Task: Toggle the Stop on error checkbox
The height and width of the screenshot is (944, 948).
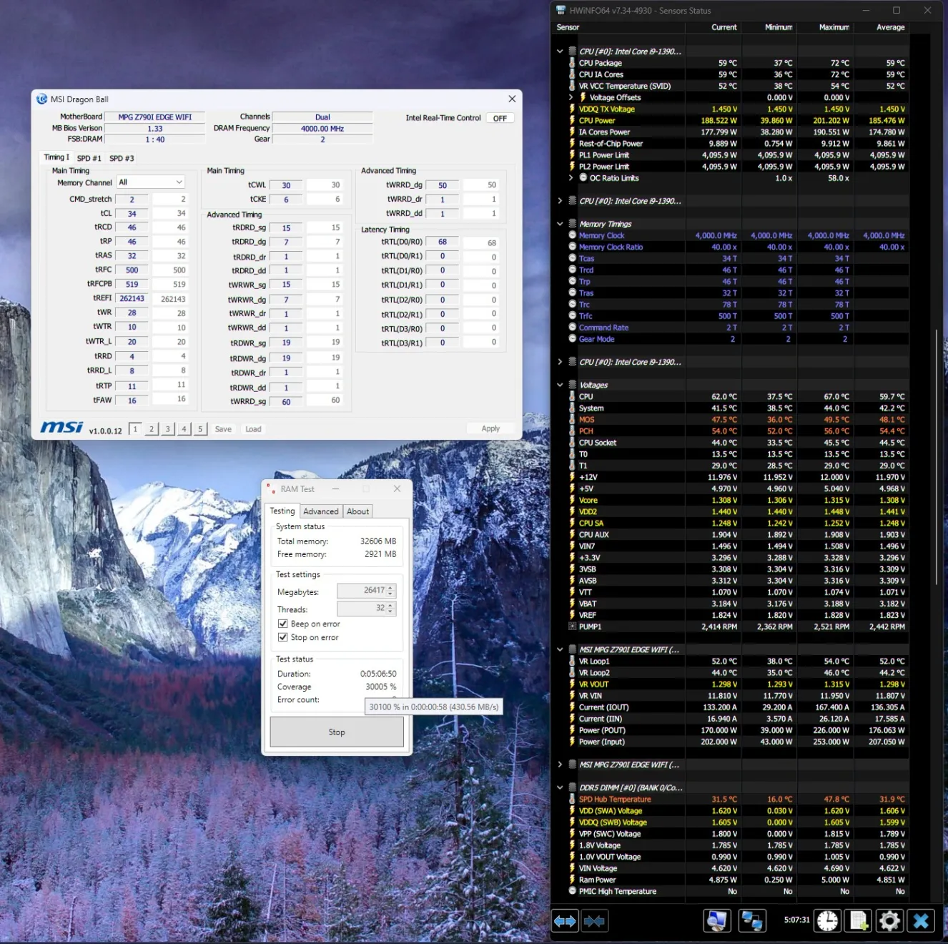Action: 283,637
